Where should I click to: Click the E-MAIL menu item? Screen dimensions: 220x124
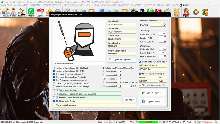(186, 5)
